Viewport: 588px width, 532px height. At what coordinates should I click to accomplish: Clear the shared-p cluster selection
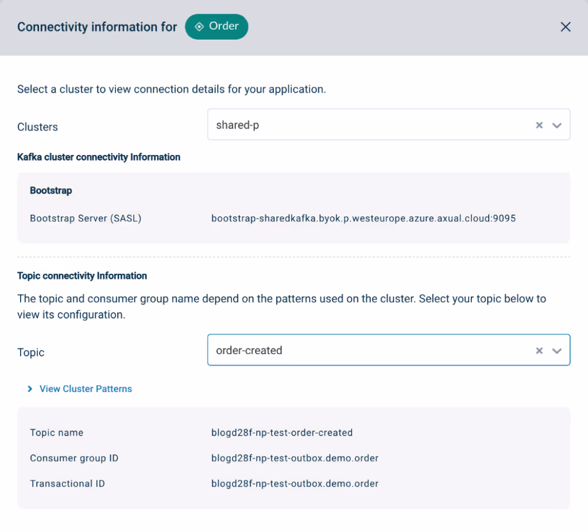539,125
